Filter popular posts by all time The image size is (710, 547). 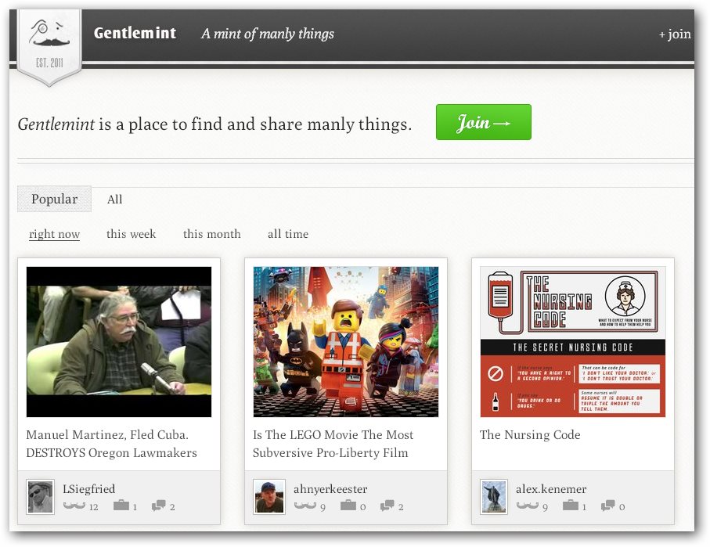[288, 234]
